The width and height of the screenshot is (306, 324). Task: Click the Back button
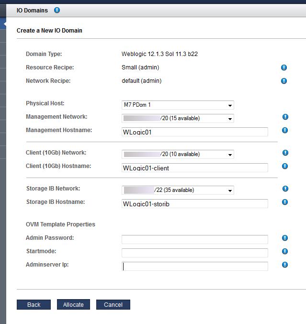click(34, 304)
